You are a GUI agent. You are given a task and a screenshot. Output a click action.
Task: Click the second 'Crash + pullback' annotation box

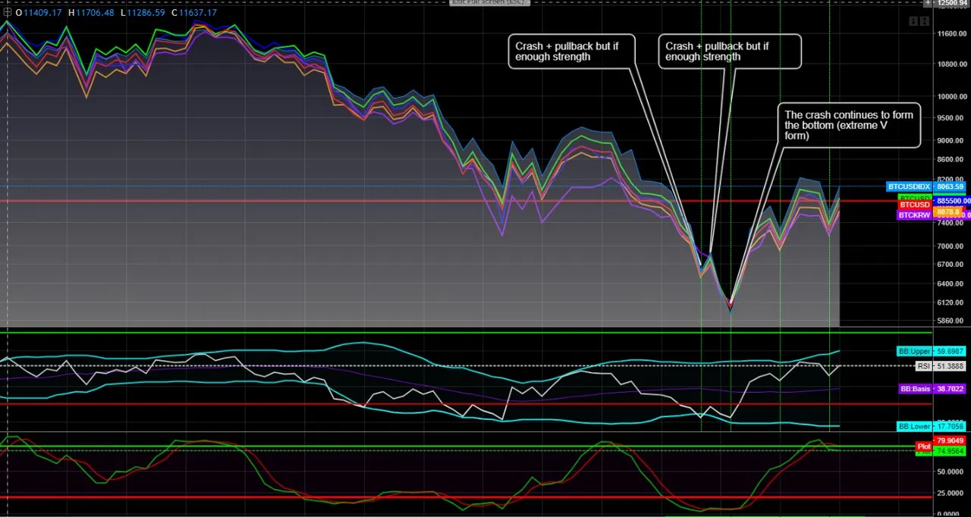pos(730,52)
